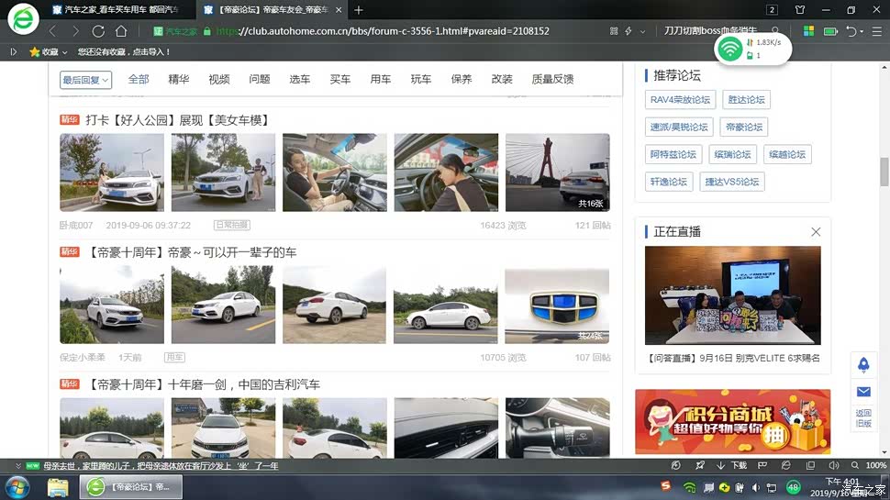Open the 积分商城 banner ad
Viewport: 890px width, 500px height.
click(733, 422)
